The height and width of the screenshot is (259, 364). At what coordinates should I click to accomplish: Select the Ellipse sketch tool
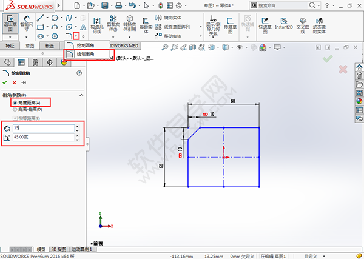tap(69, 27)
